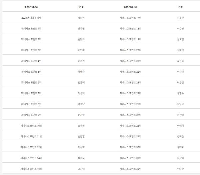Select the '제네시스 포인트 10위' cell

(x=31, y=125)
